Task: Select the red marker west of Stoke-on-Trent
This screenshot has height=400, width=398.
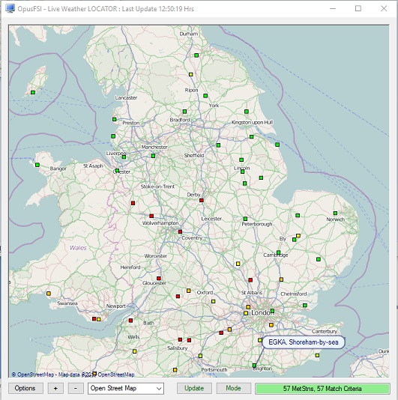Action: tap(133, 203)
